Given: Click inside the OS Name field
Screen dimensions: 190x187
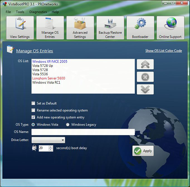Looking at the screenshot, I should [83, 132].
